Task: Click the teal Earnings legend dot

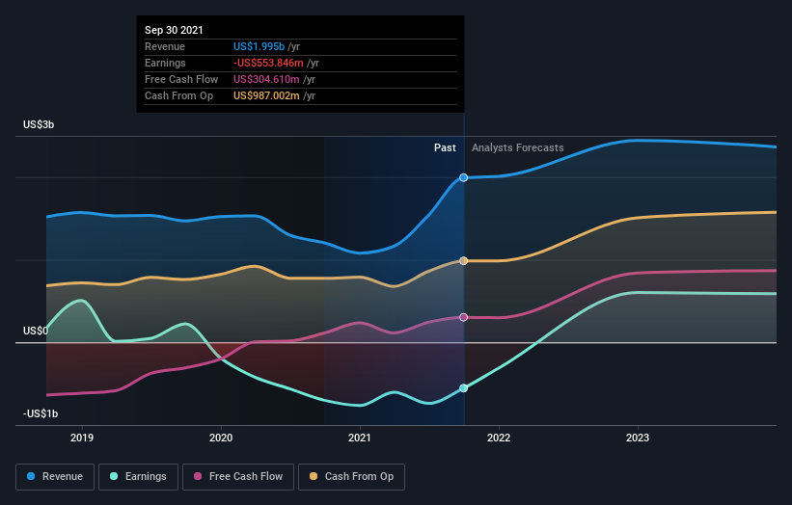Action: point(114,476)
